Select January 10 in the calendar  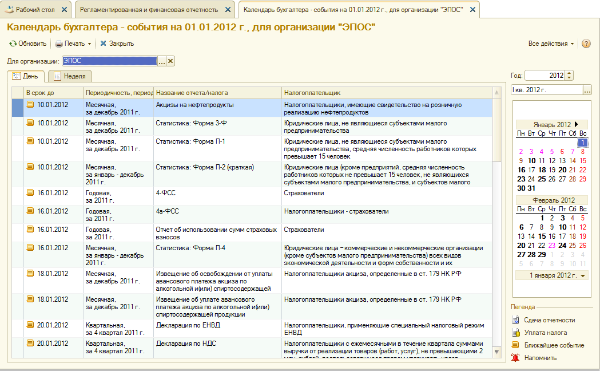(531, 161)
